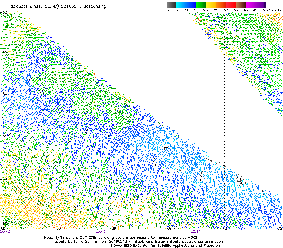Click the magenta 40-45 knots legend color
The width and height of the screenshot is (283, 248).
click(x=251, y=5)
